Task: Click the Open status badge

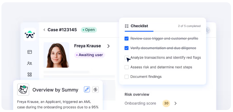Action: 89,30
